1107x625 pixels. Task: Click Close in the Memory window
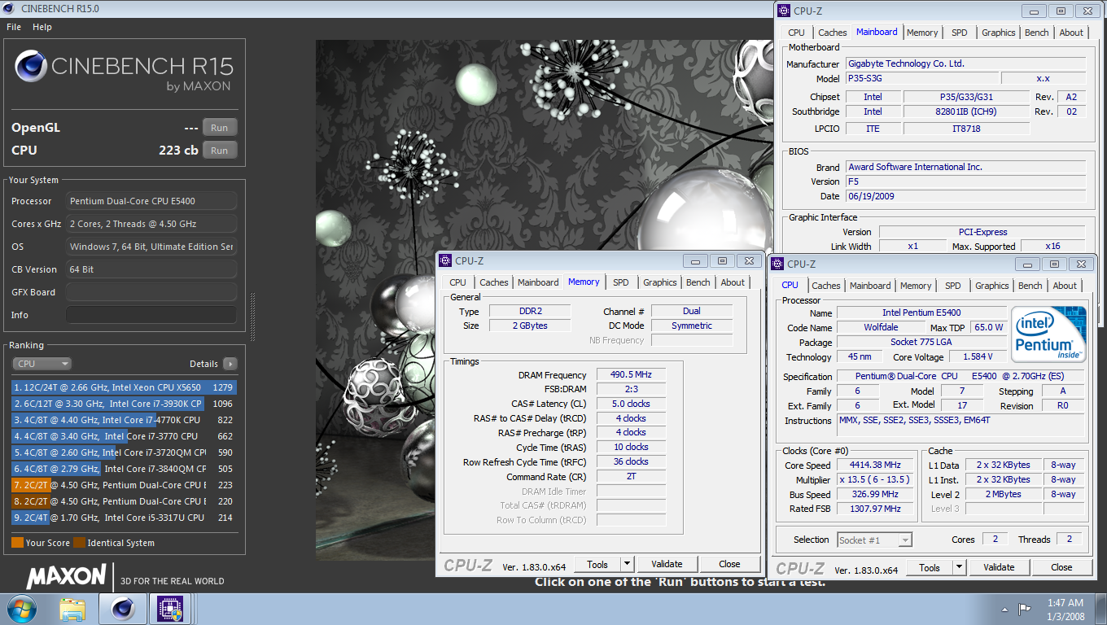pyautogui.click(x=730, y=564)
